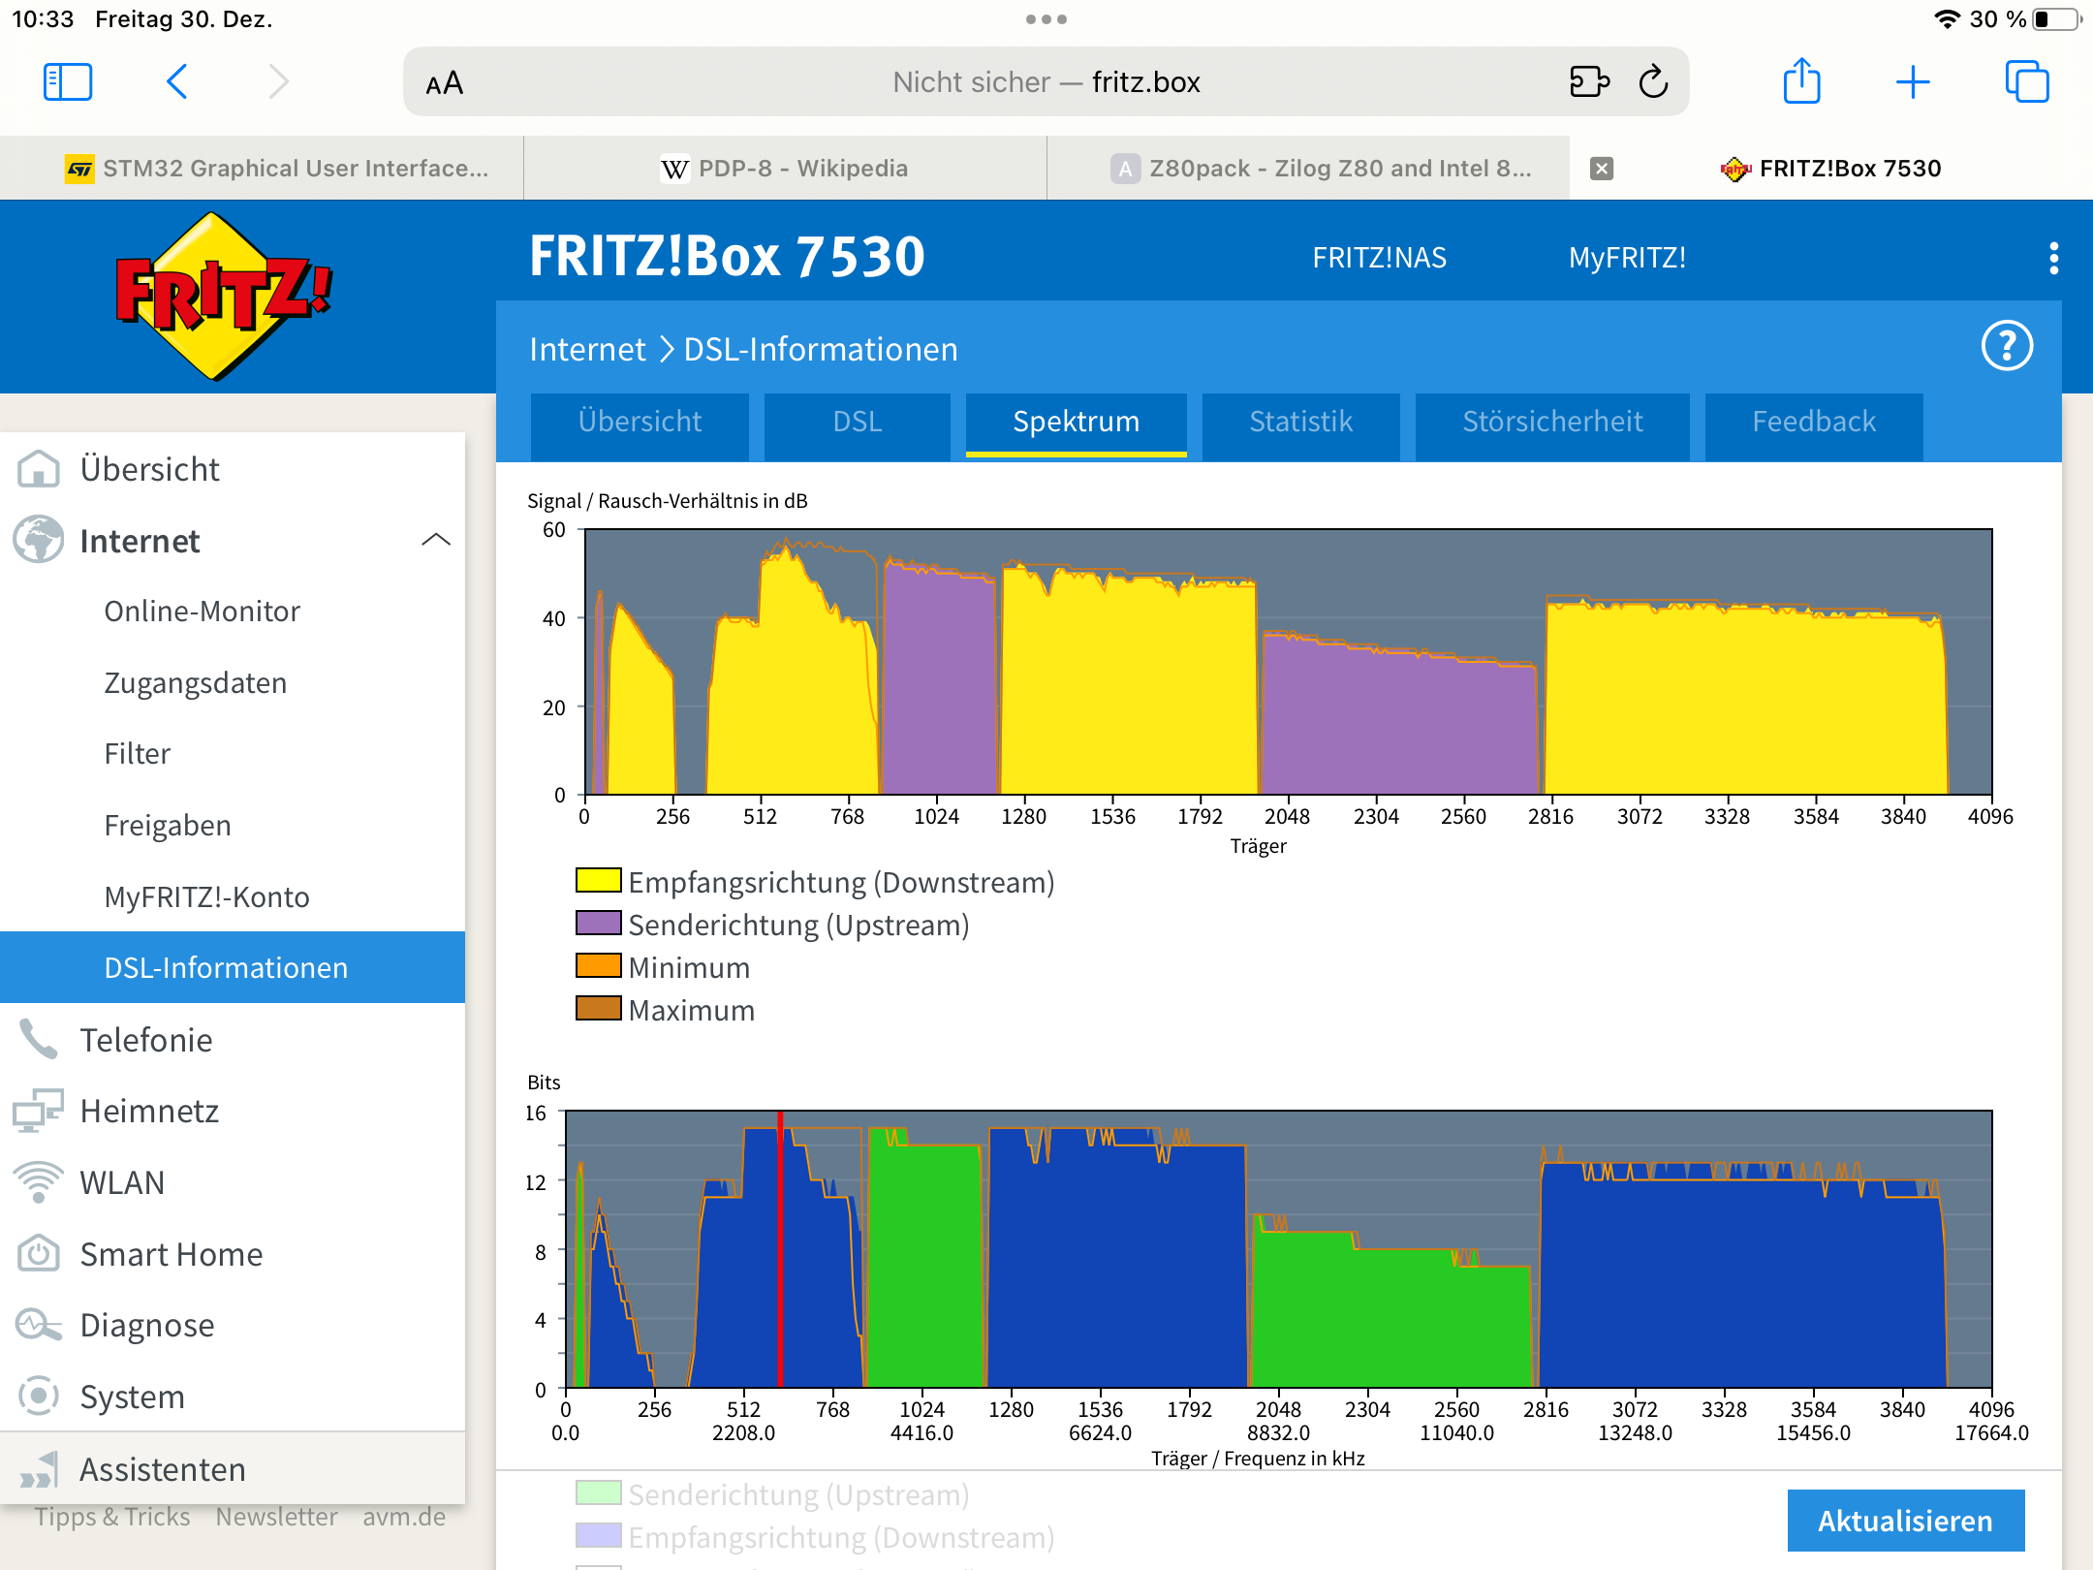Go back with Safari back arrow
The image size is (2093, 1570).
point(177,82)
